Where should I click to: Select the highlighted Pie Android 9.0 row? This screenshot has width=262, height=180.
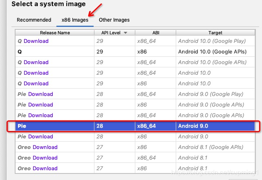pos(135,126)
